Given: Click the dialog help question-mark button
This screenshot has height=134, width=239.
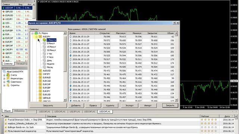Looking at the screenshot, I should 174,23.
